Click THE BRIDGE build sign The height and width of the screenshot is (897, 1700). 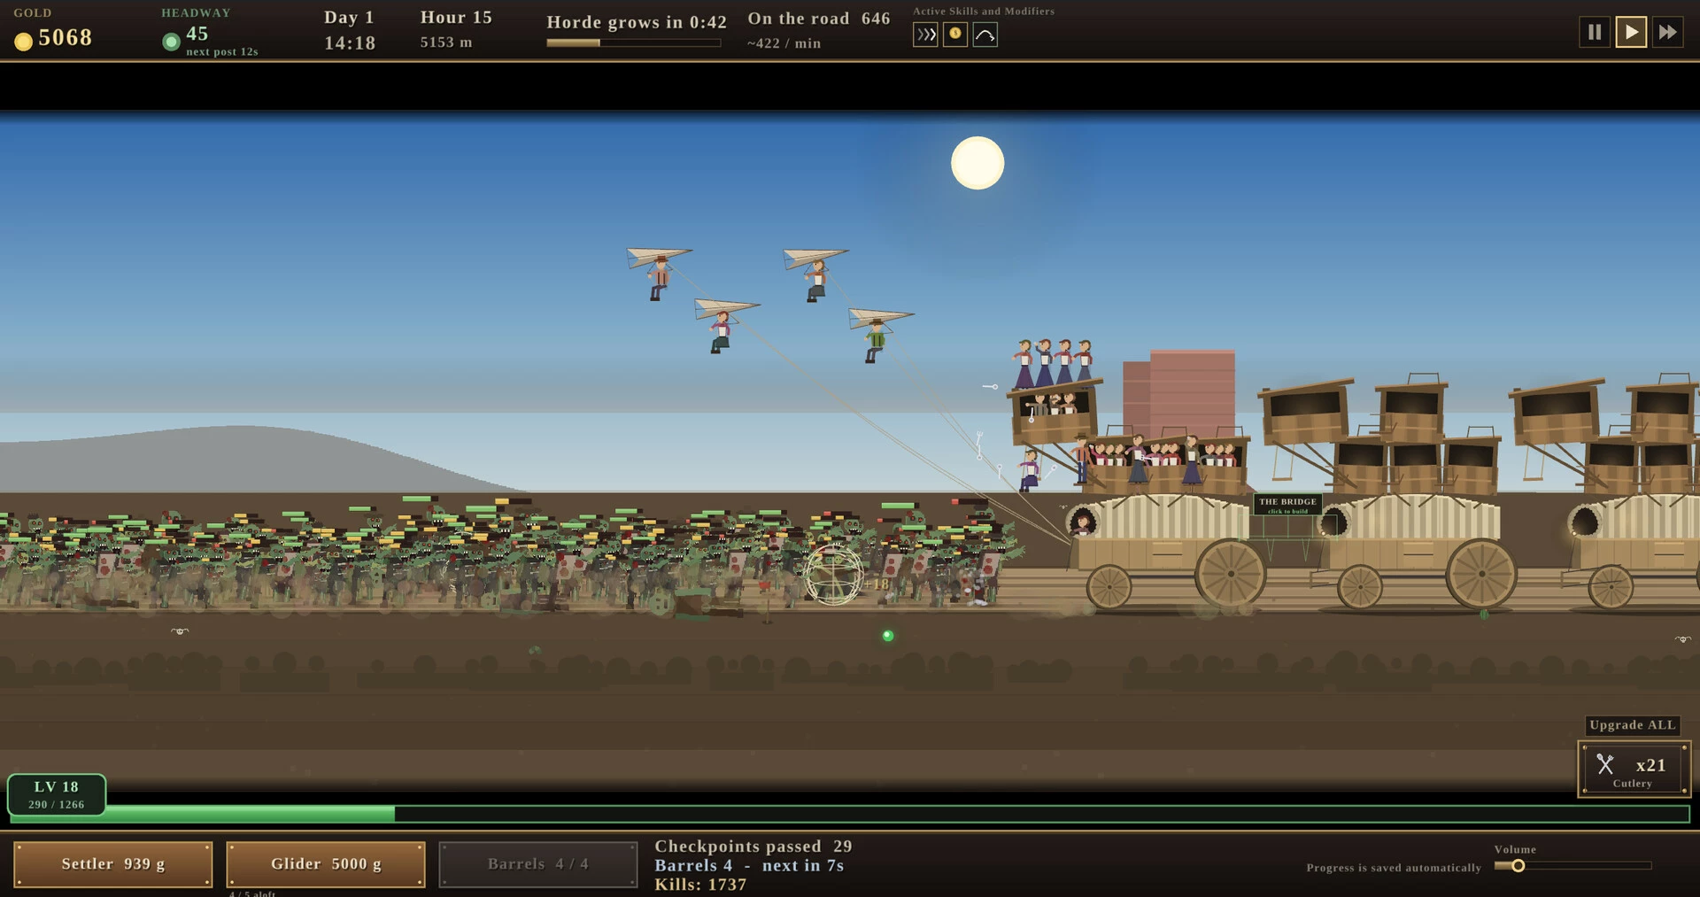coord(1287,505)
